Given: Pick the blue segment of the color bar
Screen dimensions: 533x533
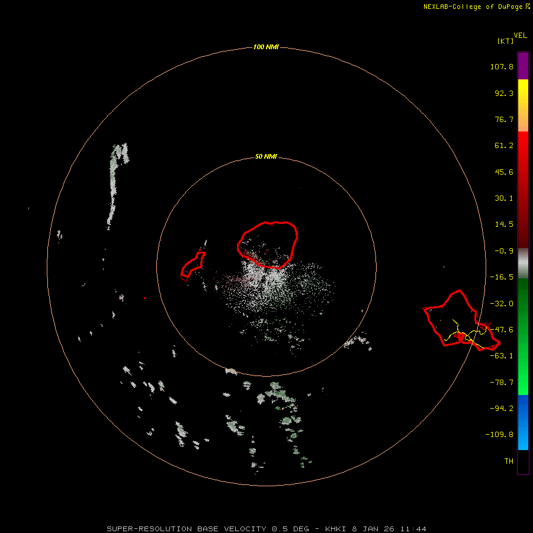Looking at the screenshot, I should pyautogui.click(x=523, y=422).
